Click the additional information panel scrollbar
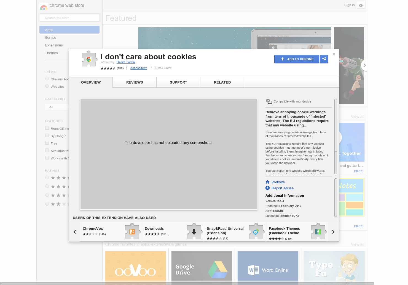The width and height of the screenshot is (408, 285). click(335, 198)
